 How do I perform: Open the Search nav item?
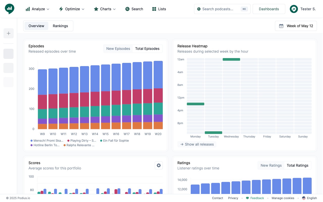point(134,9)
